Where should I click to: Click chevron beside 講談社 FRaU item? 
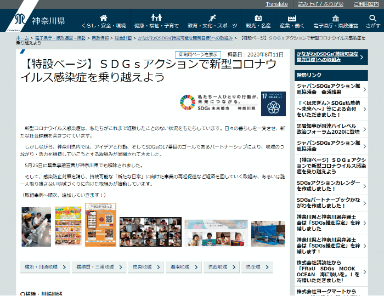pyautogui.click(x=364, y=272)
